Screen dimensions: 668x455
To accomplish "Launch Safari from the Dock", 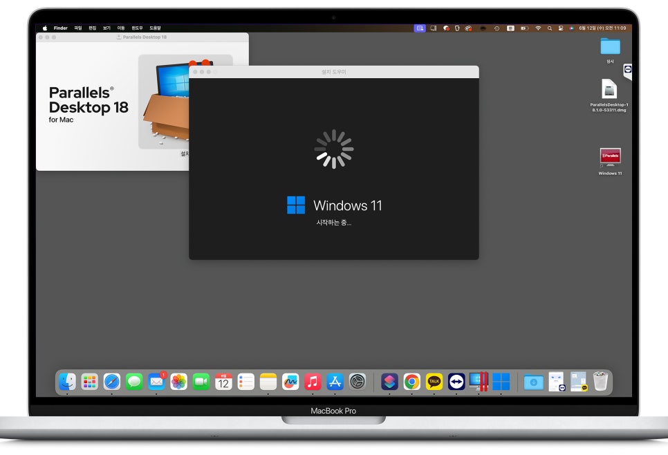I will 112,382.
